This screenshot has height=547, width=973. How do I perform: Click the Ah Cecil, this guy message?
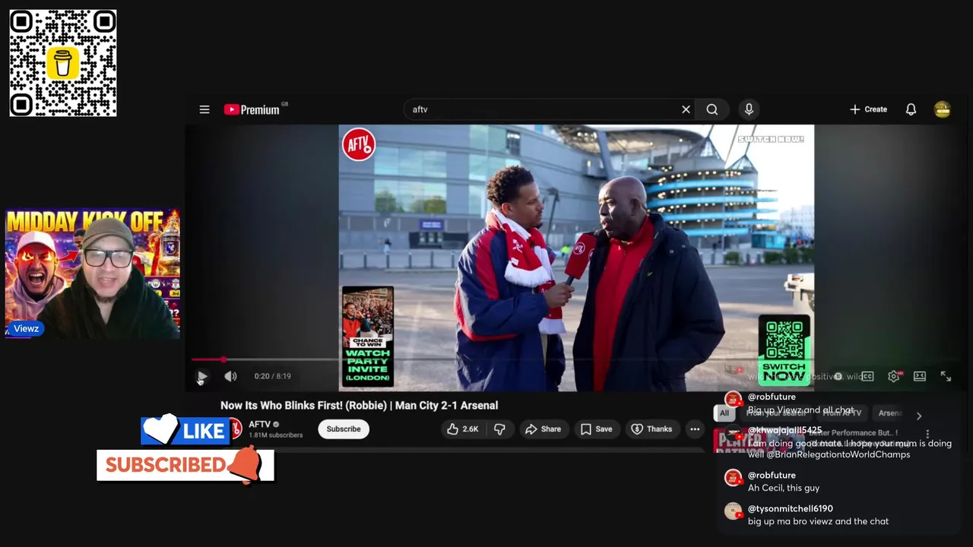click(x=784, y=488)
